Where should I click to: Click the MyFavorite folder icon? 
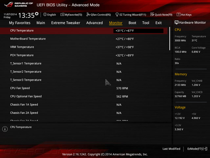pyautogui.click(x=62, y=14)
